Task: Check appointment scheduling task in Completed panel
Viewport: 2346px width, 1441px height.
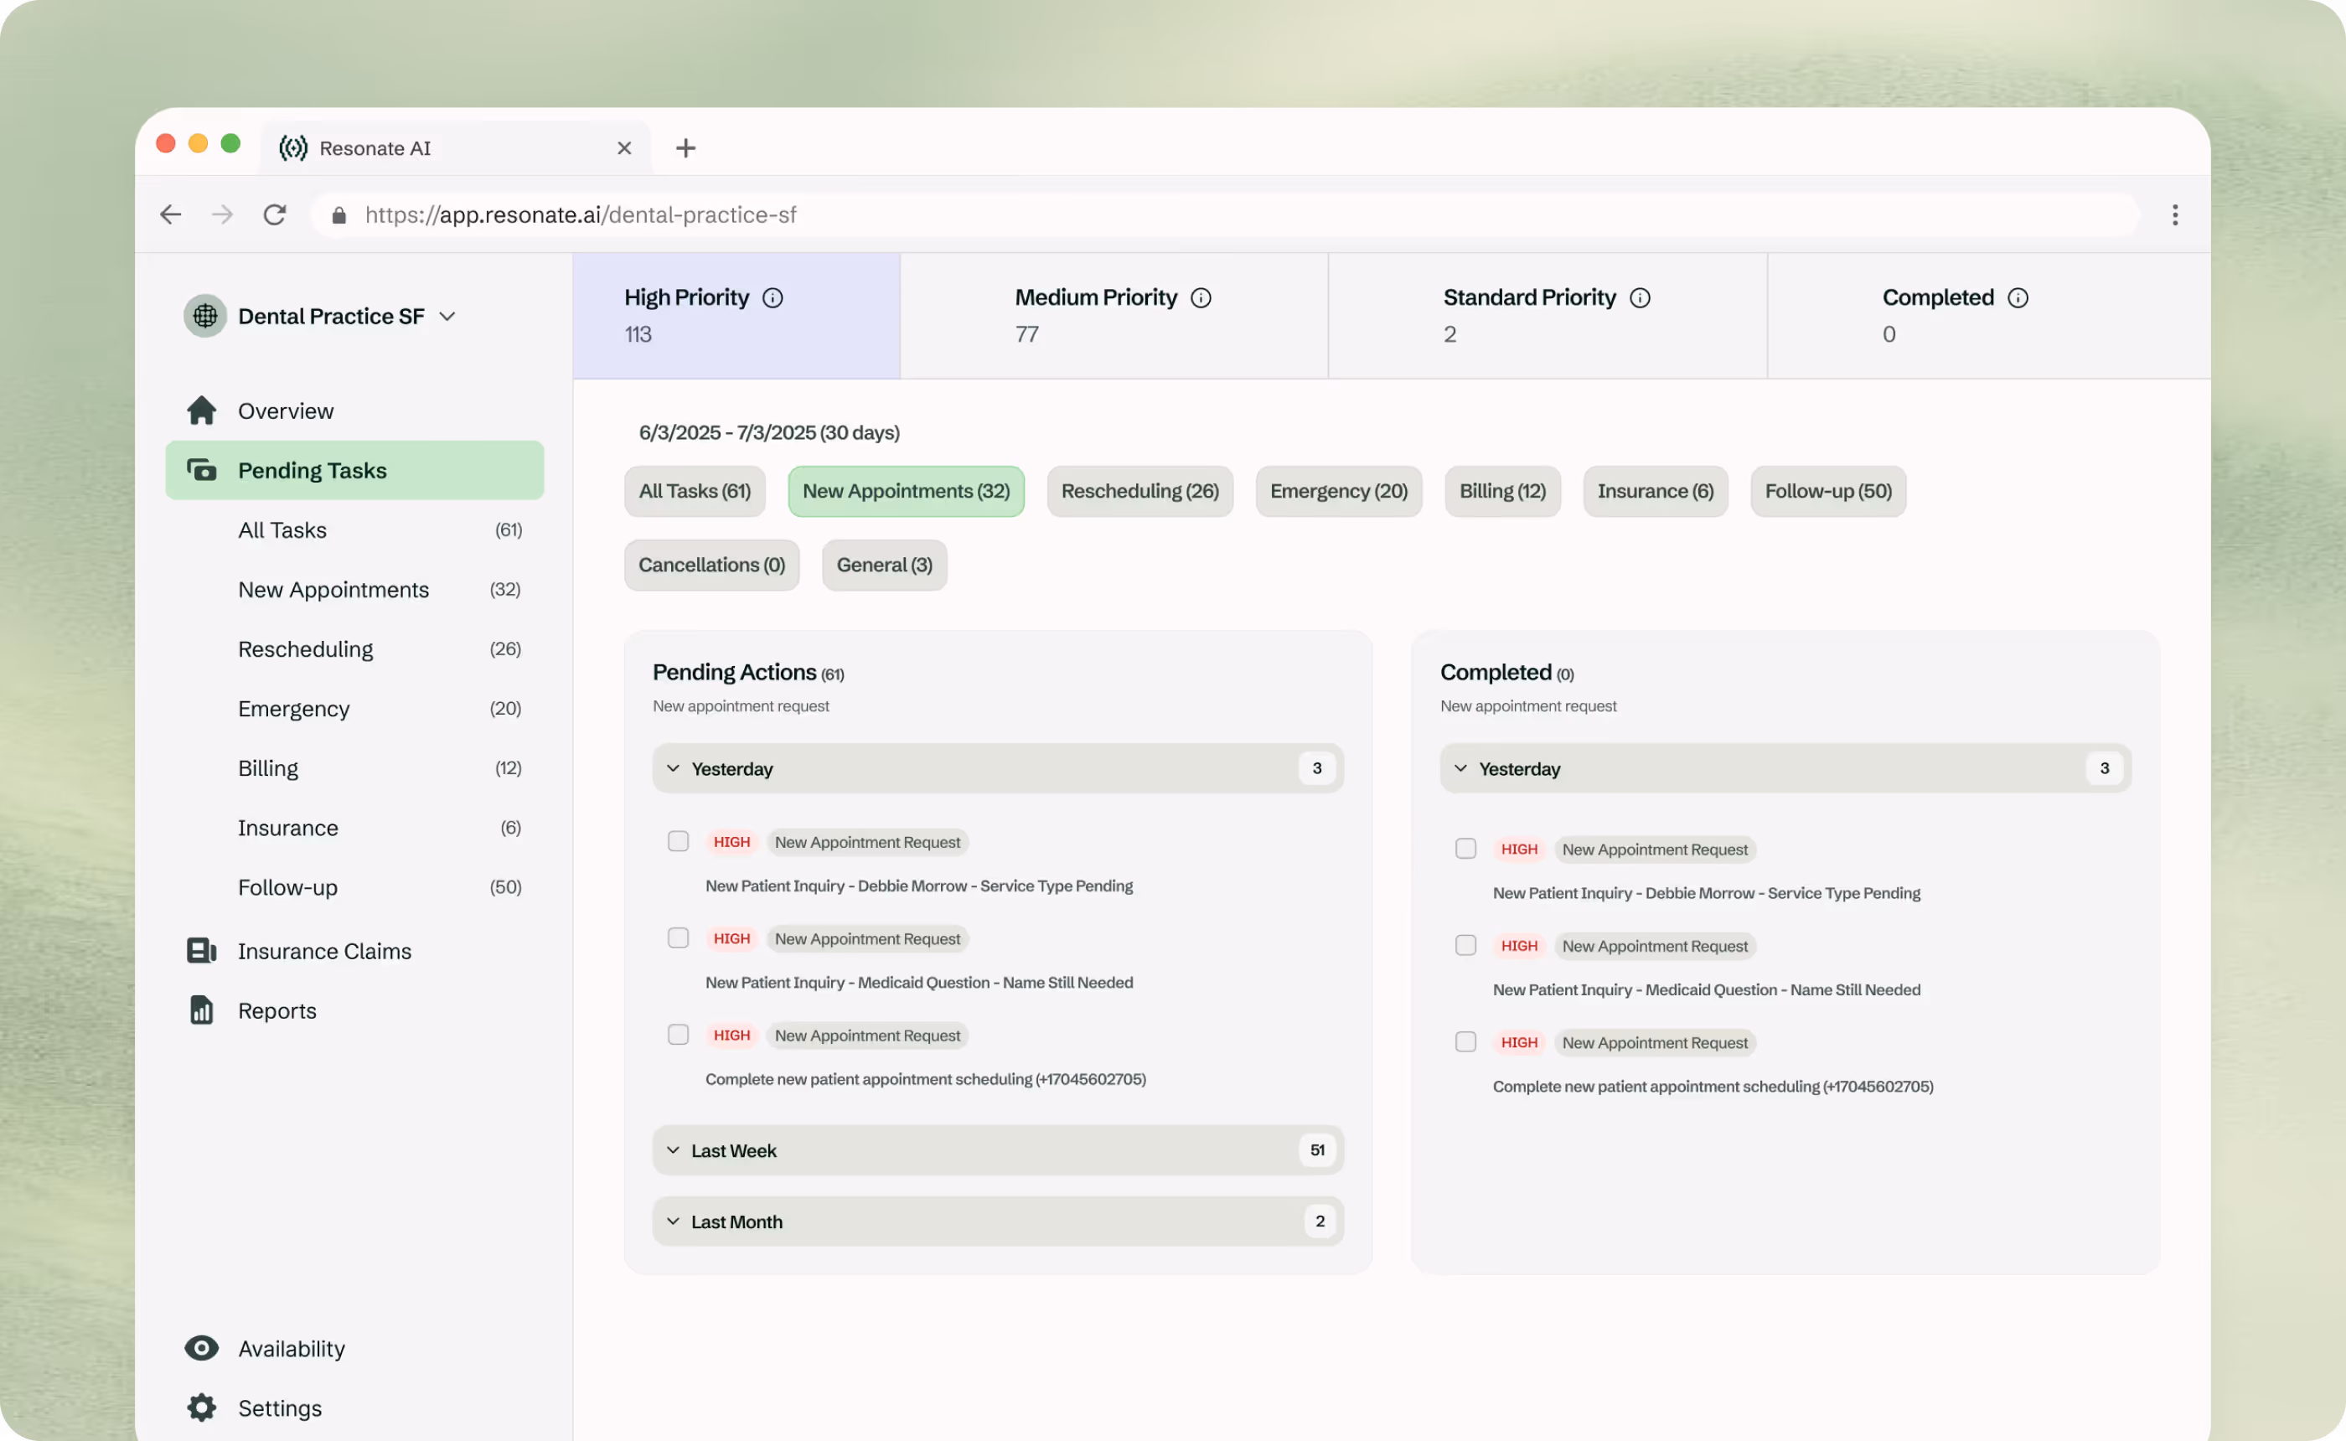Action: point(1465,1042)
